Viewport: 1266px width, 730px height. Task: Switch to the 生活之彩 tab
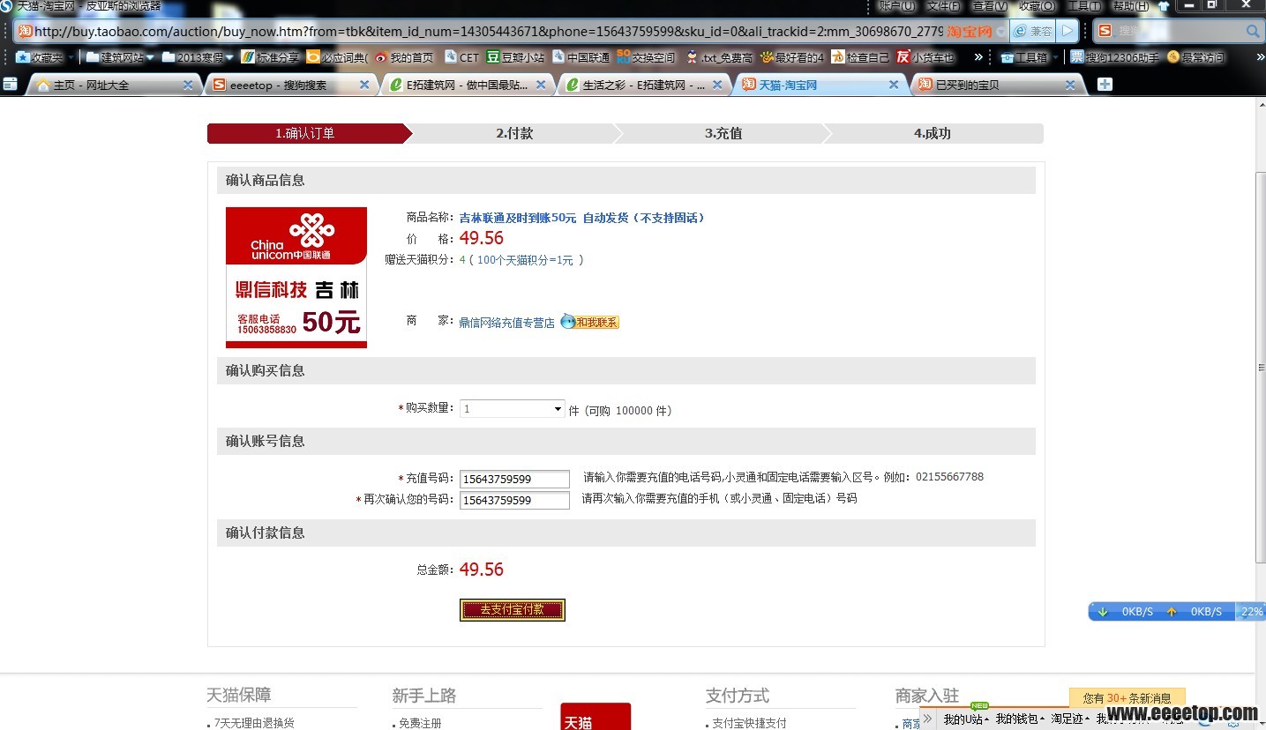point(644,85)
